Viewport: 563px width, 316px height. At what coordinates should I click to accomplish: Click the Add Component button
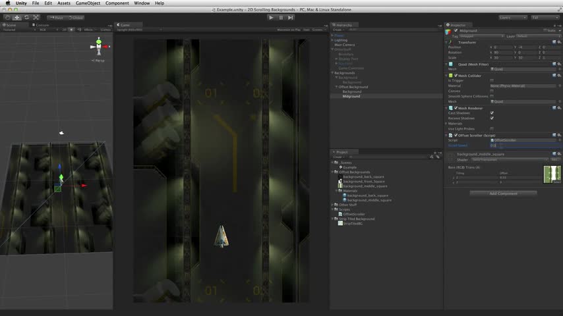pos(504,194)
